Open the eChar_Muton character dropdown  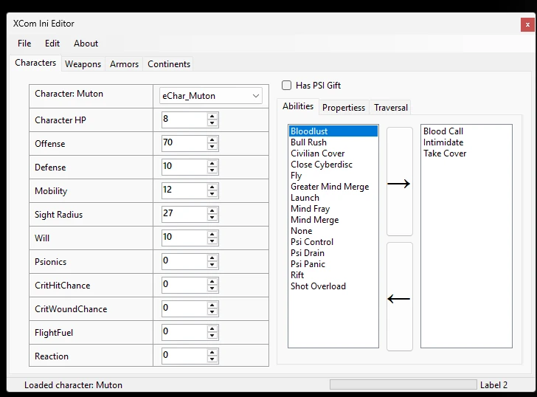[211, 96]
